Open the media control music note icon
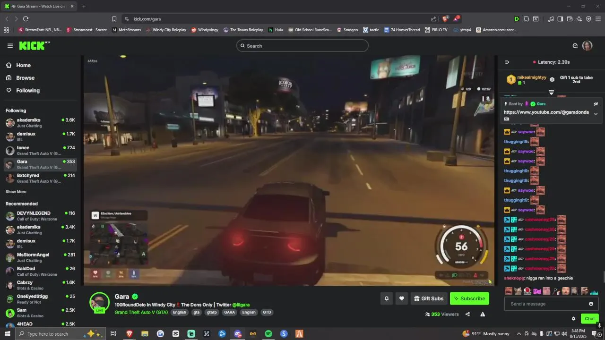Viewport: 605px width, 340px height. pos(551,19)
